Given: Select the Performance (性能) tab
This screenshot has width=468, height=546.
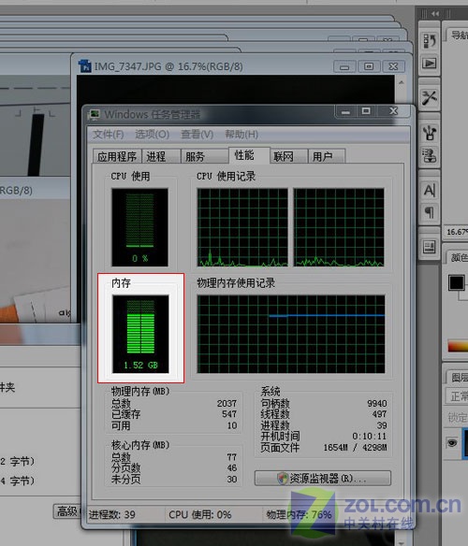Looking at the screenshot, I should [x=249, y=155].
